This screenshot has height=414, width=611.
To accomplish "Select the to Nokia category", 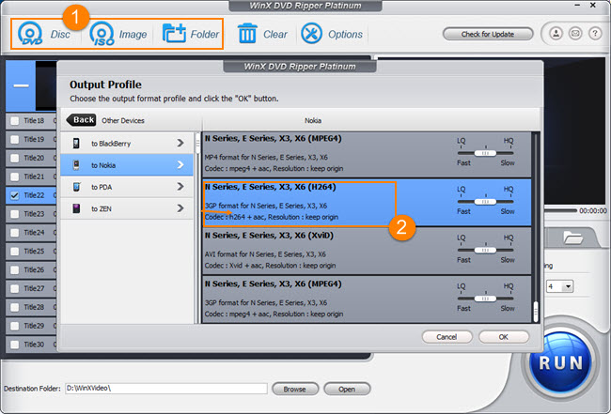I will [x=127, y=165].
